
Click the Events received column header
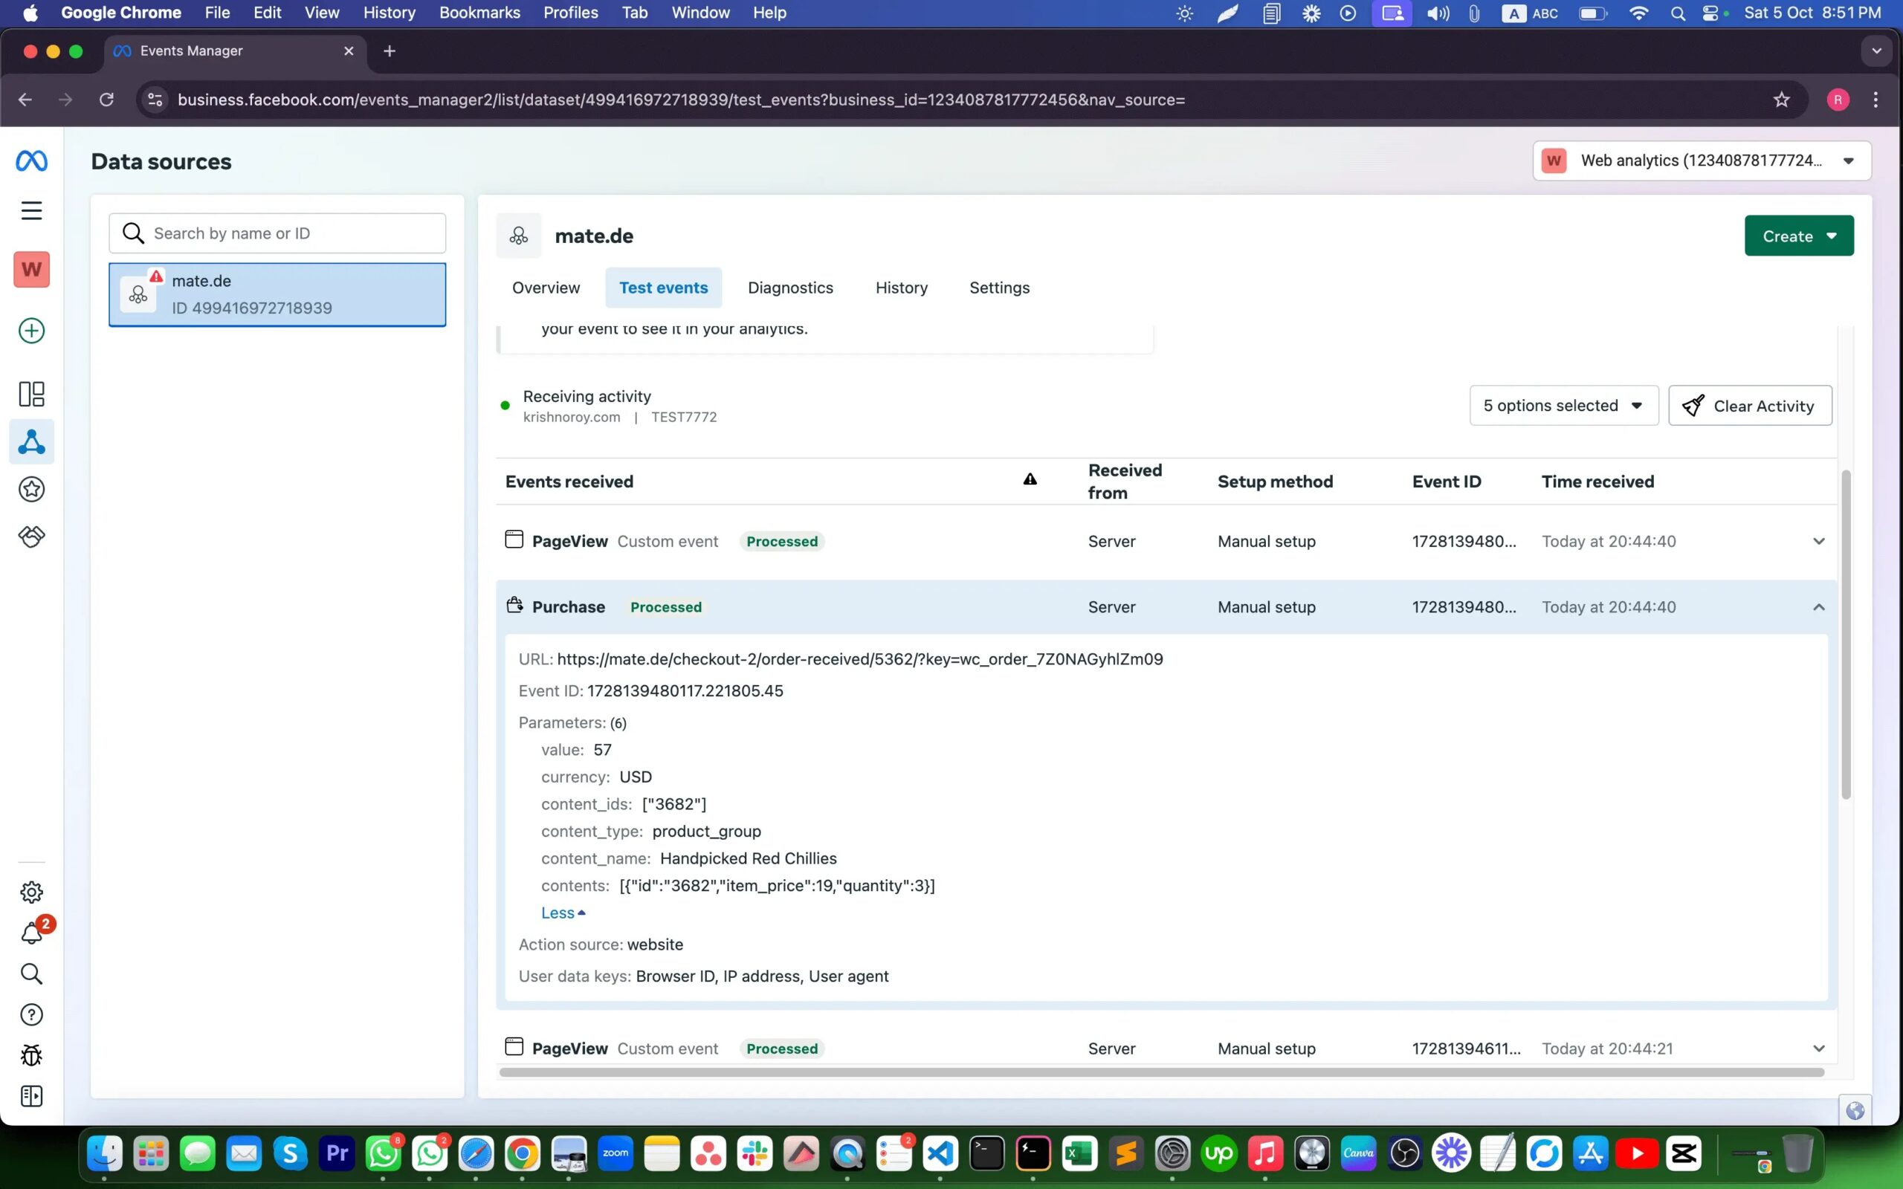point(569,482)
